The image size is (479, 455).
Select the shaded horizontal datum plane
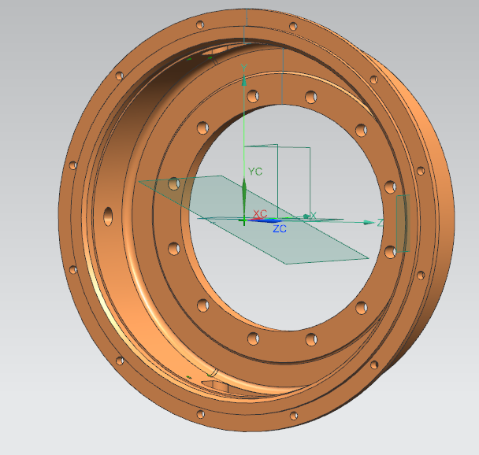[254, 220]
